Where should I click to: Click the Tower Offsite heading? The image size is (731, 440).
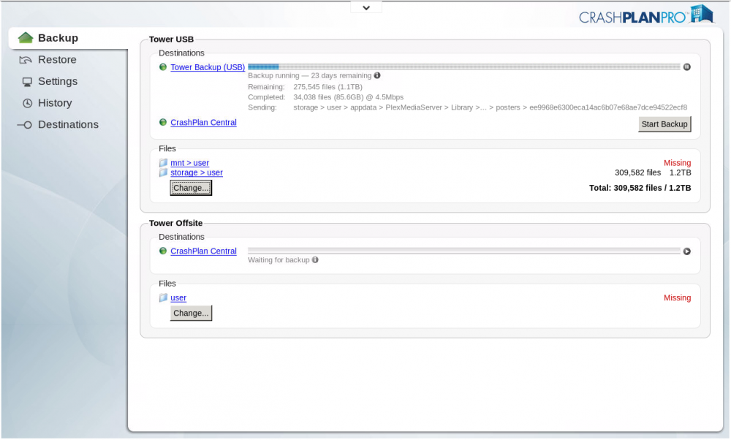point(175,223)
